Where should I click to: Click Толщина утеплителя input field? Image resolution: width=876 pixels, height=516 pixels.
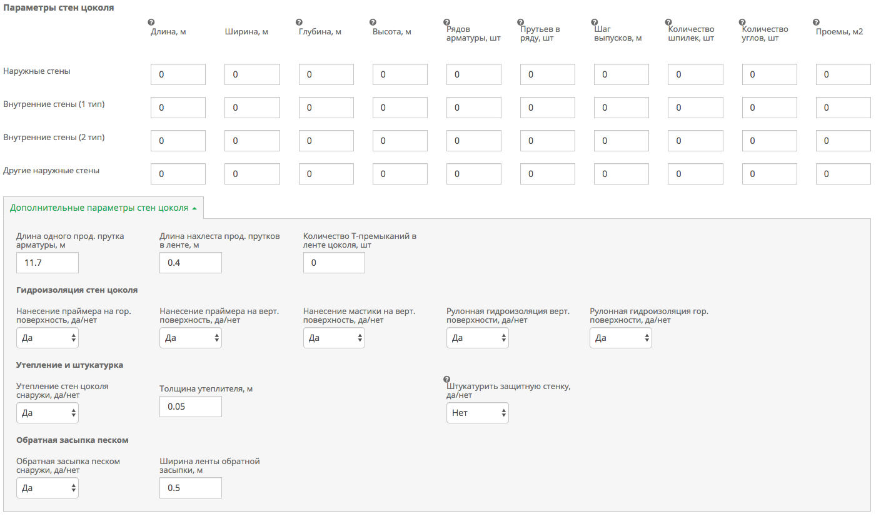(191, 407)
